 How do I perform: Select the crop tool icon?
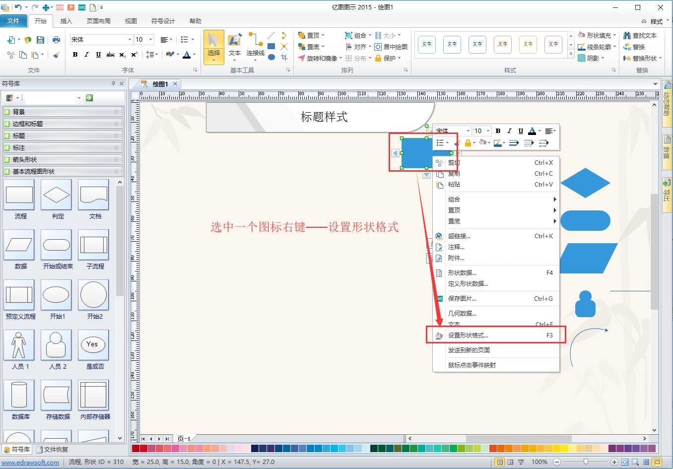284,57
